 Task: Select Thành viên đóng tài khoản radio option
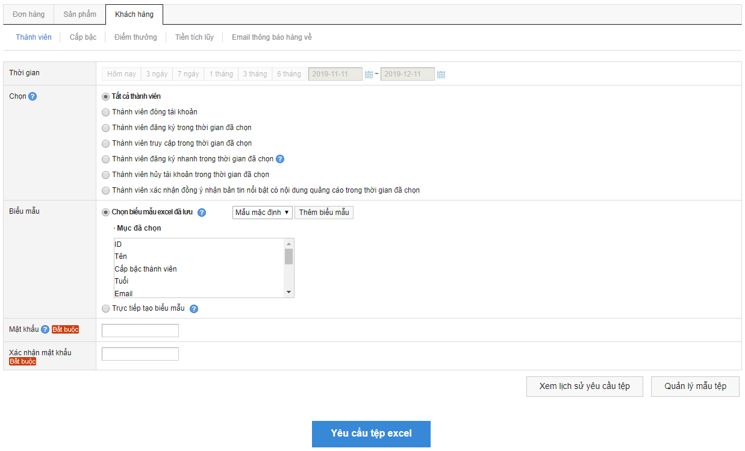pyautogui.click(x=106, y=112)
